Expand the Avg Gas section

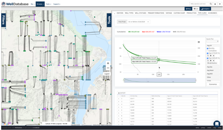pos(213,67)
